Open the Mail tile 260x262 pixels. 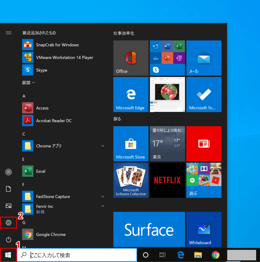tap(204, 58)
